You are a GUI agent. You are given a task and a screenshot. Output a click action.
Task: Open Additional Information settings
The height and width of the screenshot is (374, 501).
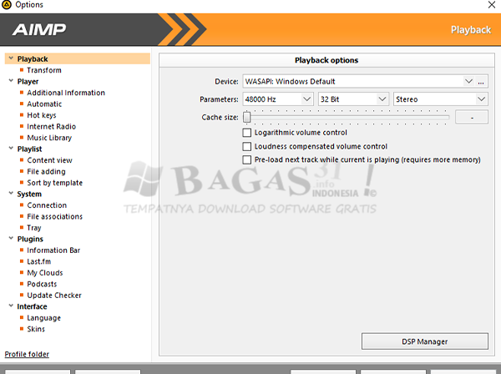point(66,93)
